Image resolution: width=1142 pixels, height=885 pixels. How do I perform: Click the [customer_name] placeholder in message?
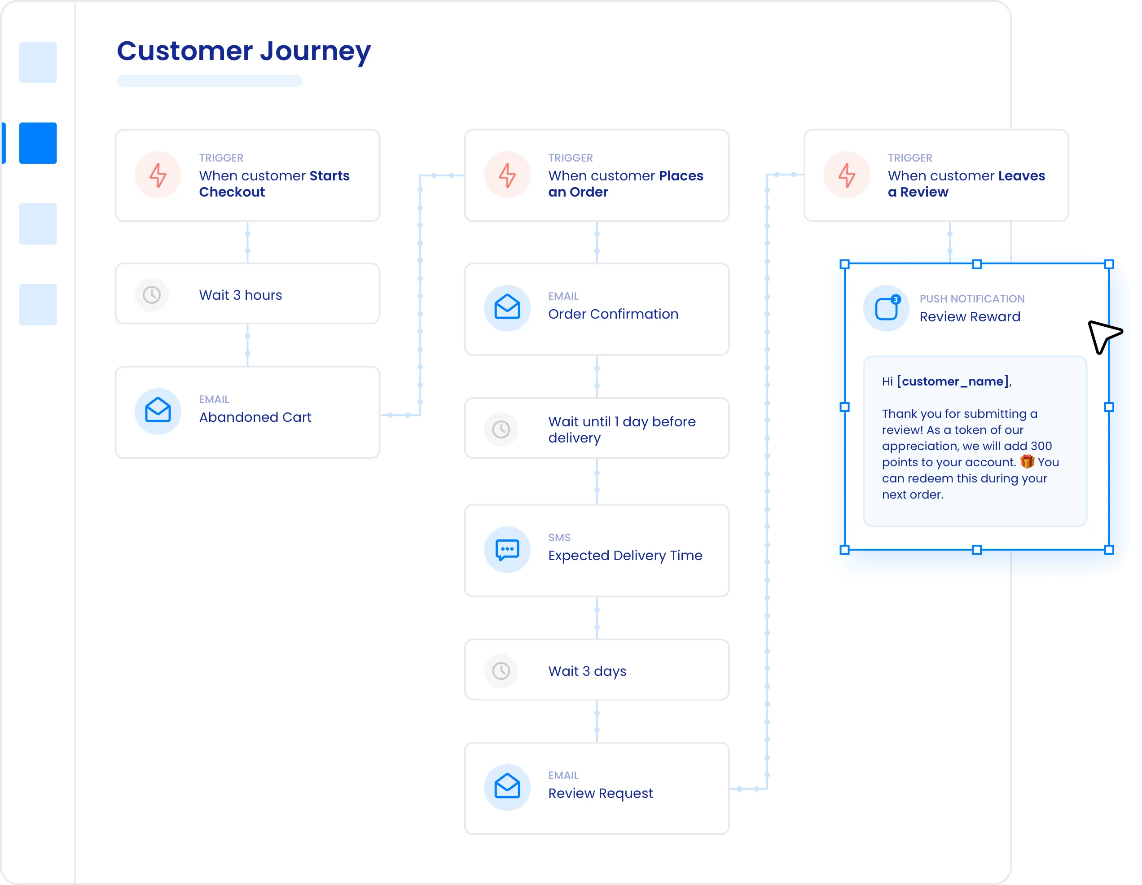pyautogui.click(x=953, y=381)
